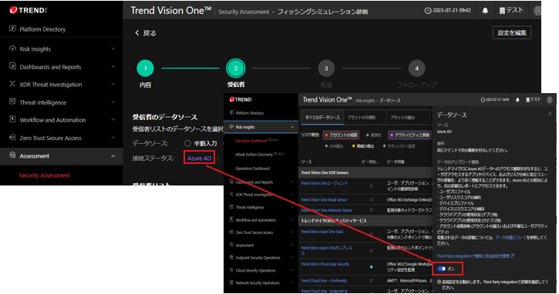This screenshot has height=294, width=559.
Task: Click step 3 circle in the wizard
Action: (x=326, y=68)
